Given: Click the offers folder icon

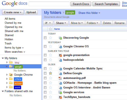Looking at the screenshot, I should (11, 79).
